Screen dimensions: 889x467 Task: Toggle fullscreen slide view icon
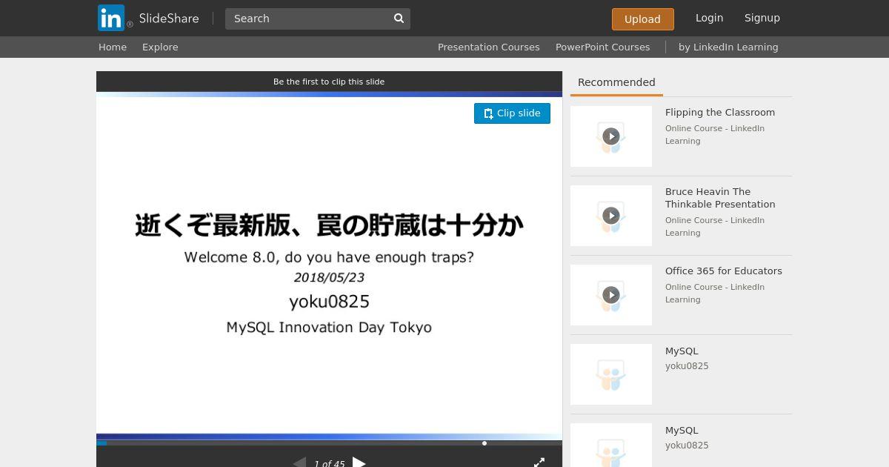click(539, 463)
